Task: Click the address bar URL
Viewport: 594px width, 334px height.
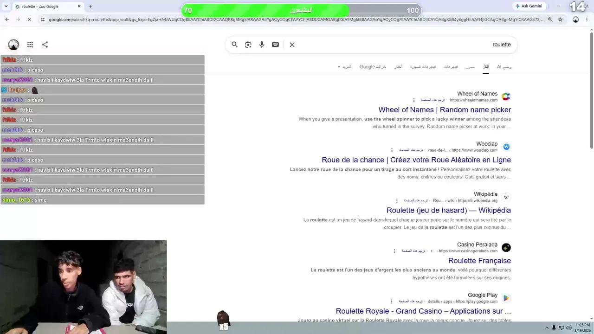Action: (295, 19)
